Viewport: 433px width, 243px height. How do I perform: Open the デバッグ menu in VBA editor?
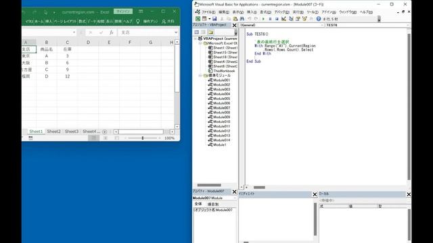click(281, 12)
